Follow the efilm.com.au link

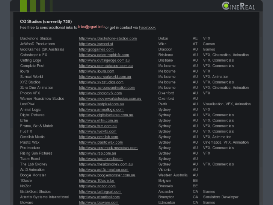[x=98, y=121]
